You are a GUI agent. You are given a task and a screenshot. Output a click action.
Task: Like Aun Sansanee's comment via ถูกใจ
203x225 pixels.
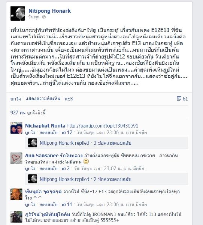pos(30,168)
